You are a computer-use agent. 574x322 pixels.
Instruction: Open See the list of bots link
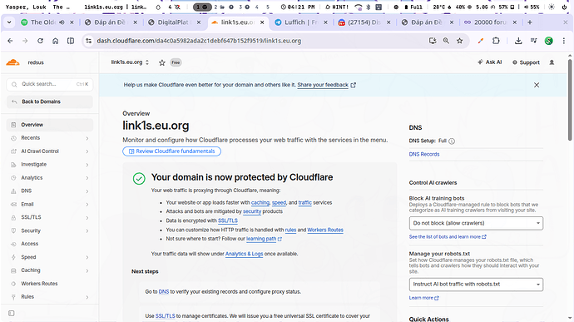point(448,237)
